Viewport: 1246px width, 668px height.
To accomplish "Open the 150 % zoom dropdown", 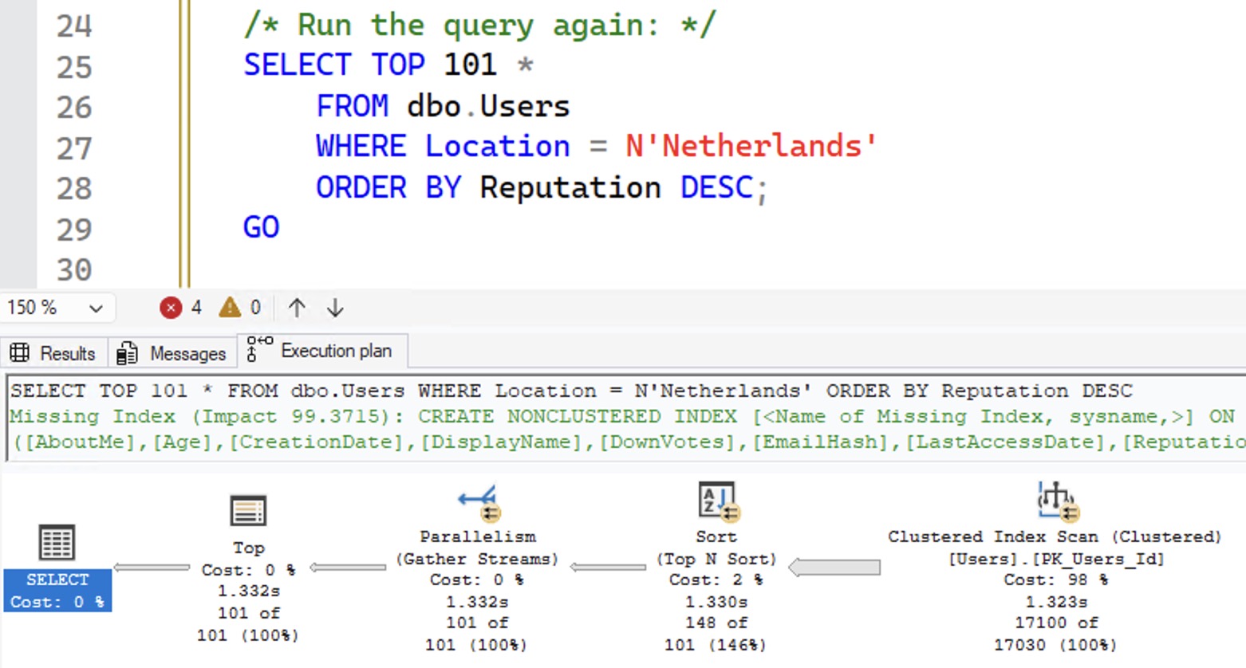I will 95,308.
